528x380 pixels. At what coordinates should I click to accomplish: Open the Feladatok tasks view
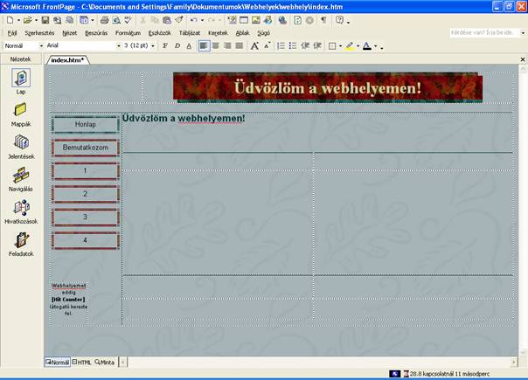21,240
